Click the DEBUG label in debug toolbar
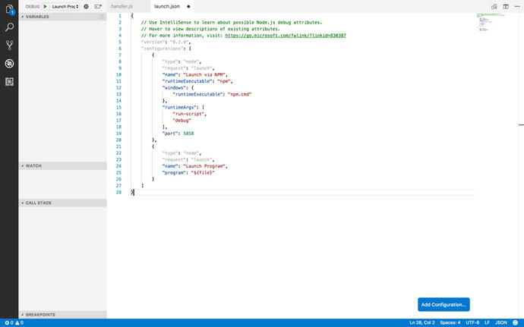524x327 pixels. click(x=33, y=6)
